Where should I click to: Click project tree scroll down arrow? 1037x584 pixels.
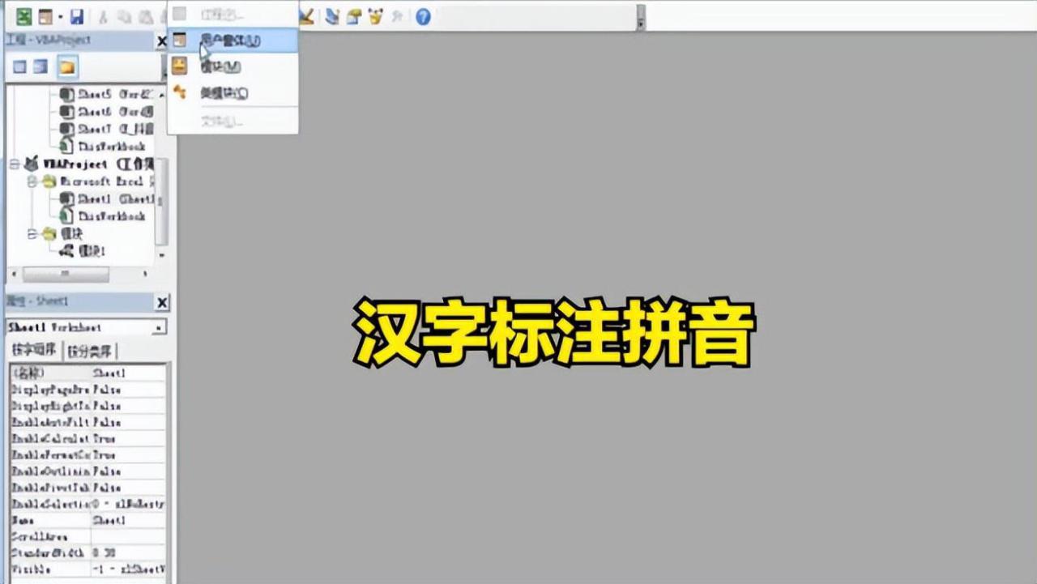(x=161, y=254)
